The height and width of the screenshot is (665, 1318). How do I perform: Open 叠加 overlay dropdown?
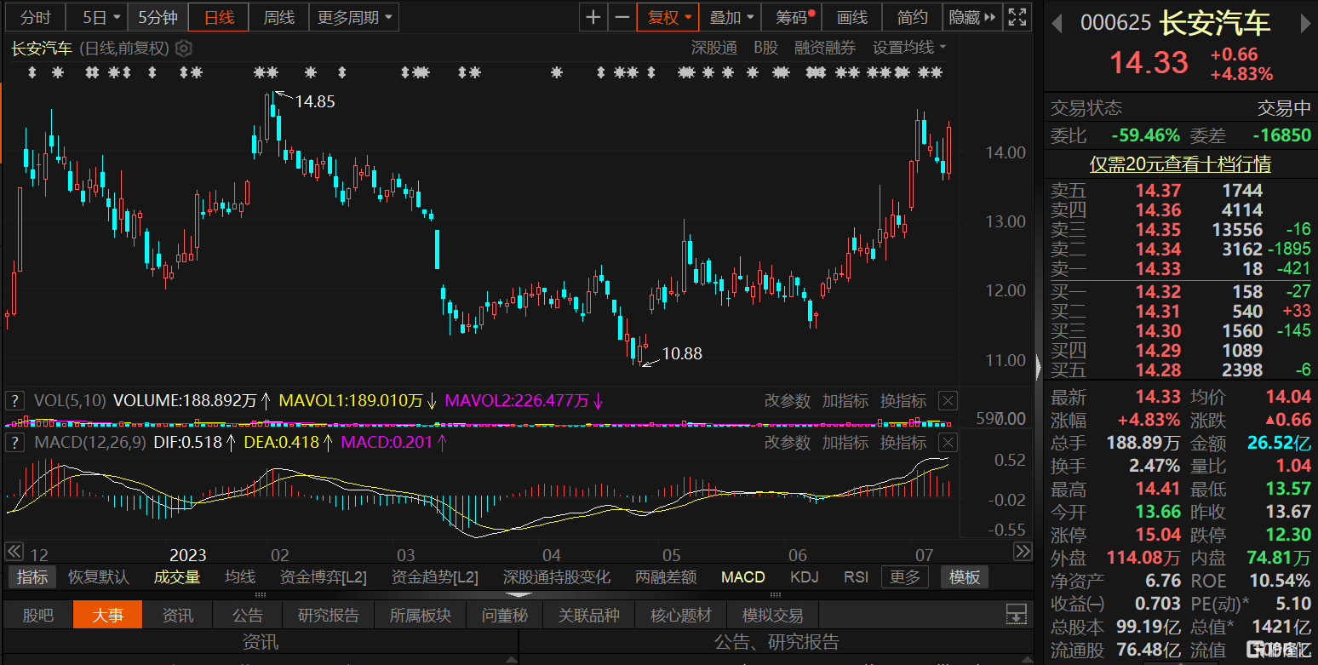coord(731,17)
